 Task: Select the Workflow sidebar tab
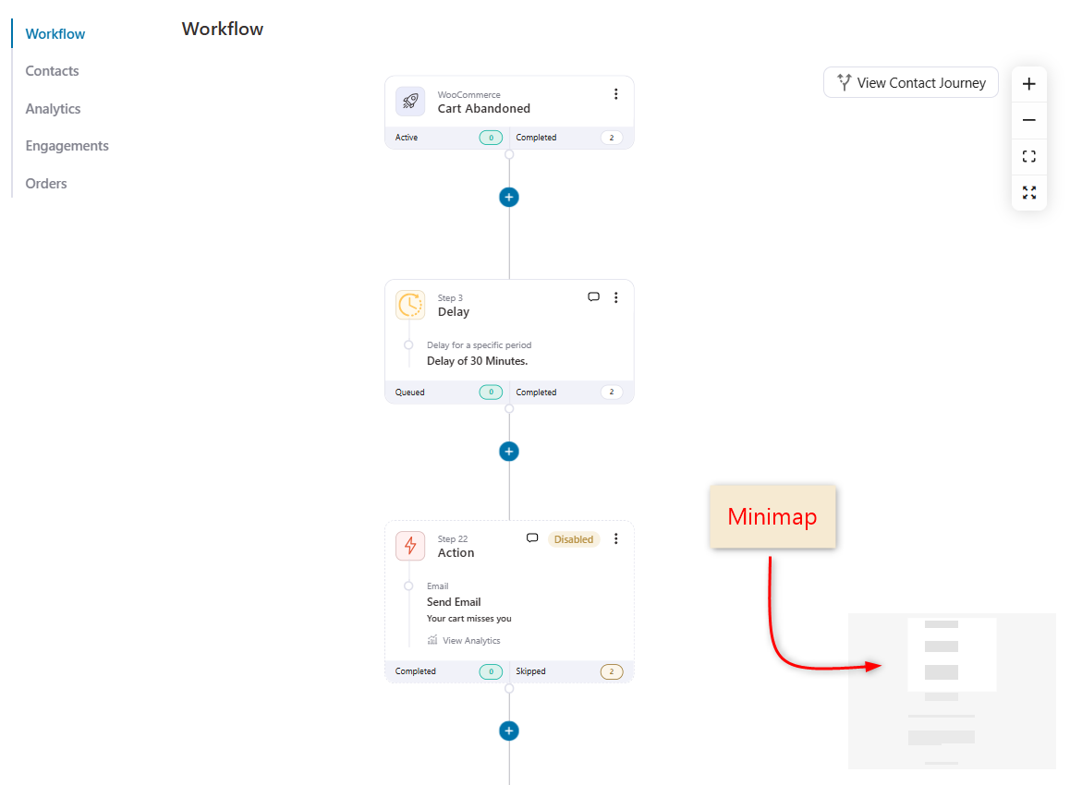[55, 34]
